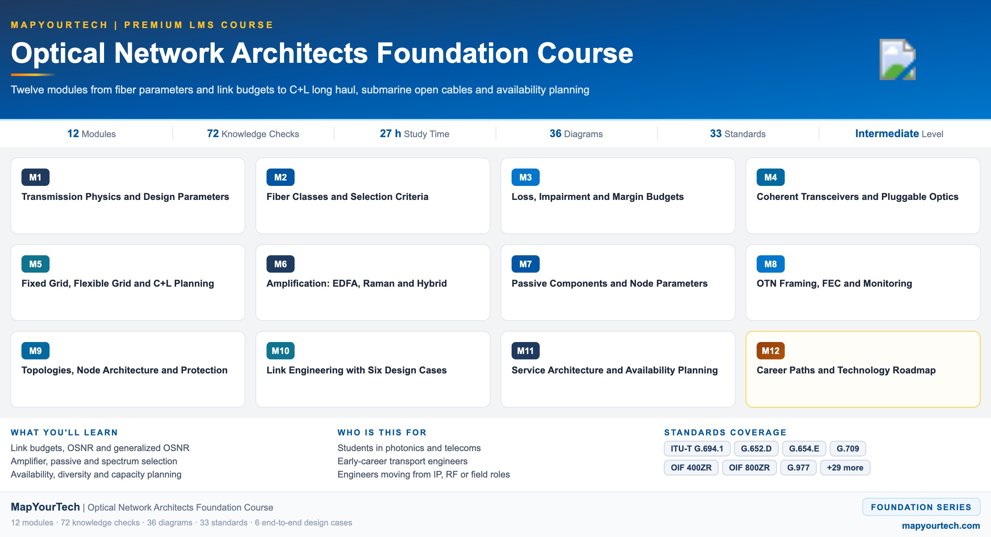Image resolution: width=991 pixels, height=537 pixels.
Task: Click the +29 more standards chip
Action: (x=845, y=468)
